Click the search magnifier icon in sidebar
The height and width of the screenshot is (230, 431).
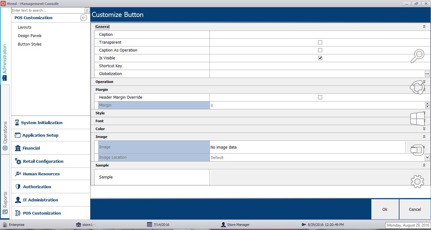coord(87,10)
